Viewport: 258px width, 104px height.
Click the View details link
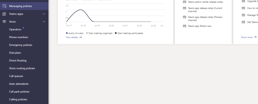pos(72,37)
